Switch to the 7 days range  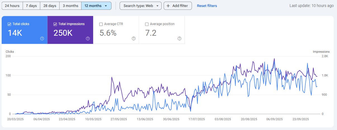tap(31, 6)
